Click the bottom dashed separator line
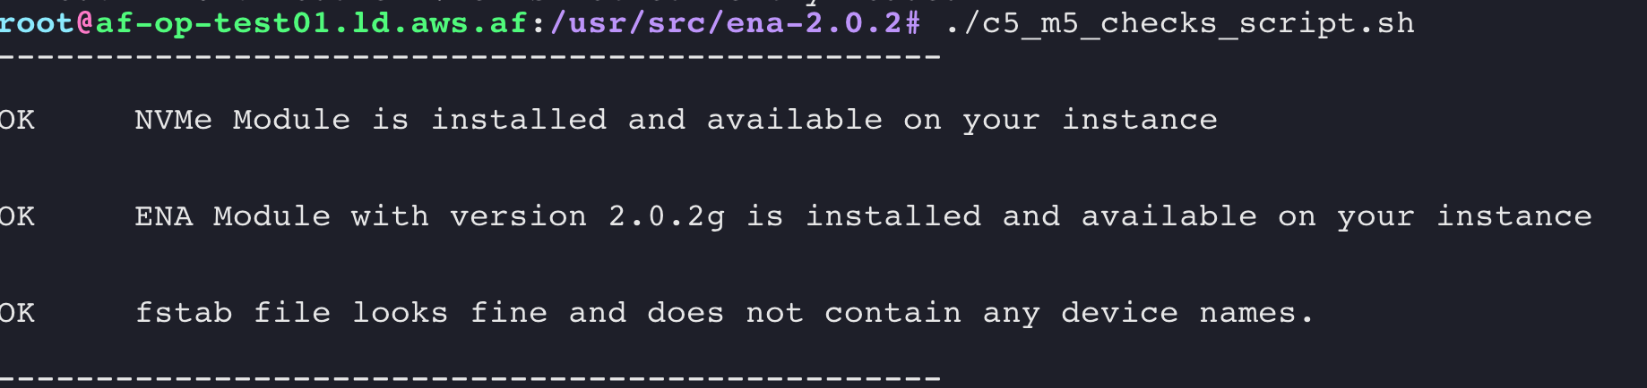This screenshot has height=388, width=1647. [x=470, y=378]
